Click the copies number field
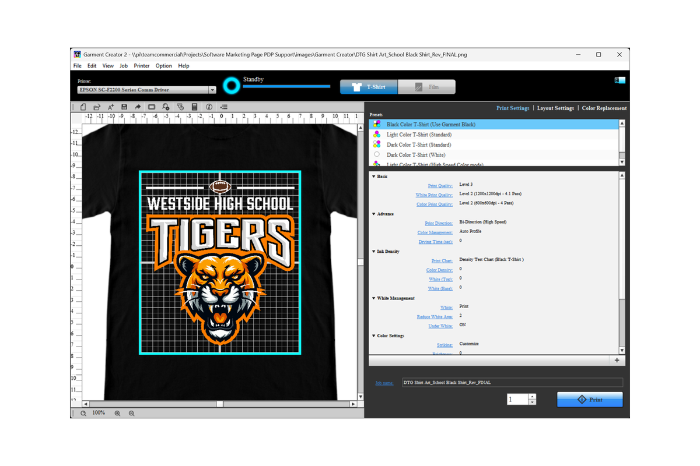 tap(517, 400)
